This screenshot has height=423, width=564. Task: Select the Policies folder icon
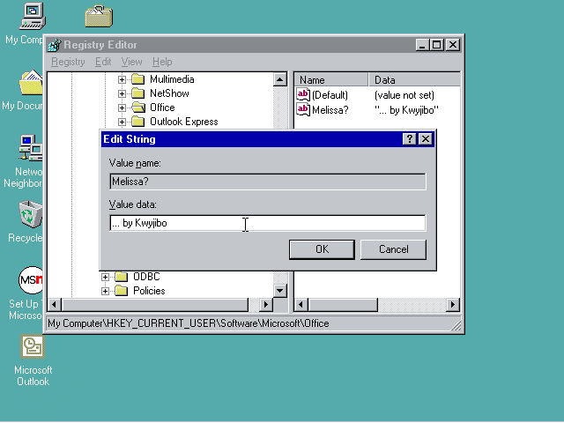point(122,291)
